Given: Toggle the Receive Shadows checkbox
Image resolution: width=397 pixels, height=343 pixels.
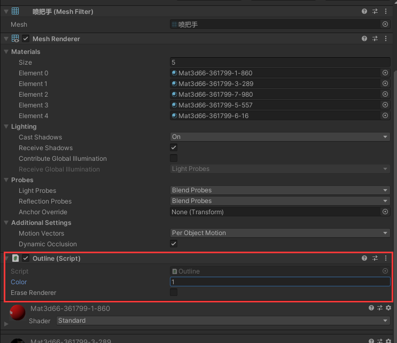Looking at the screenshot, I should pyautogui.click(x=174, y=147).
